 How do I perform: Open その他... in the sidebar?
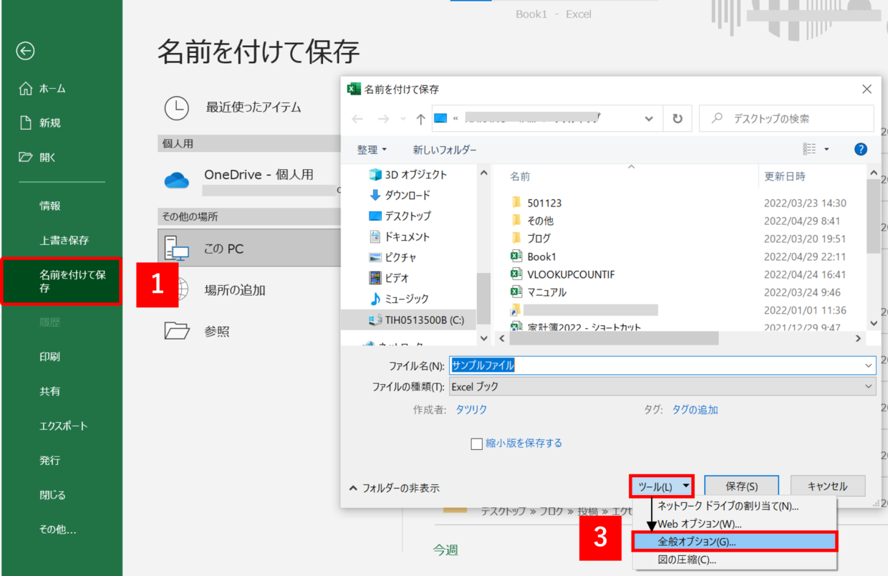(x=58, y=529)
